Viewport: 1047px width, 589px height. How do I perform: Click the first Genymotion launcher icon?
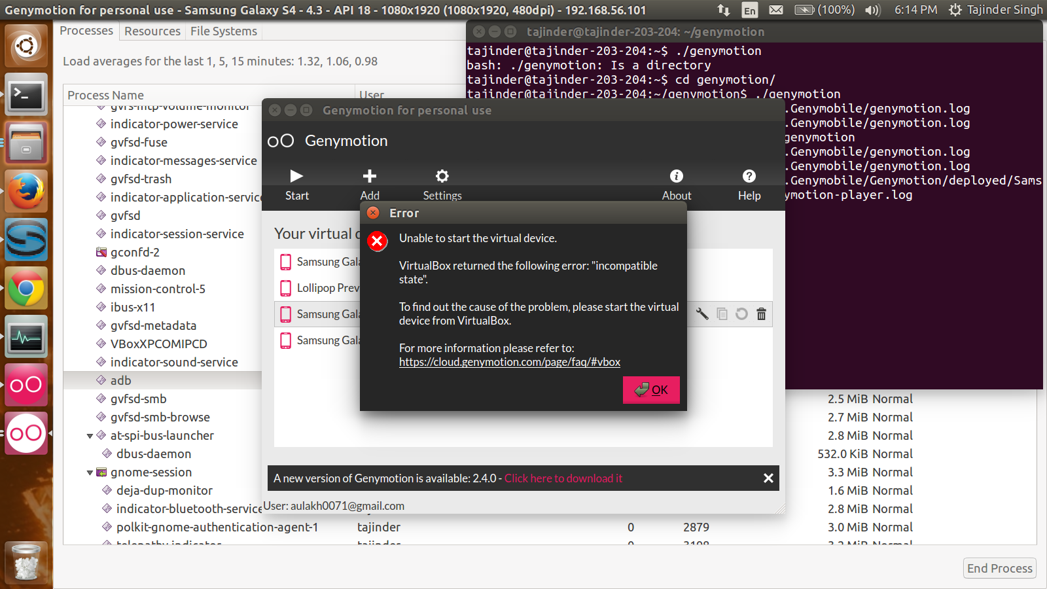26,385
